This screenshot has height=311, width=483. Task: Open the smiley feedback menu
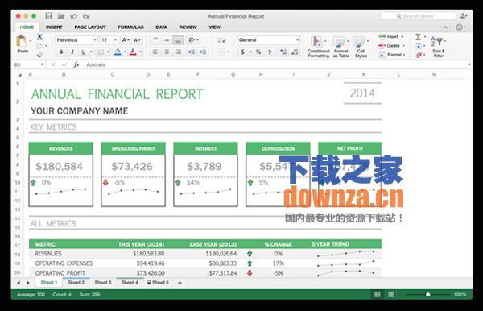click(x=460, y=27)
